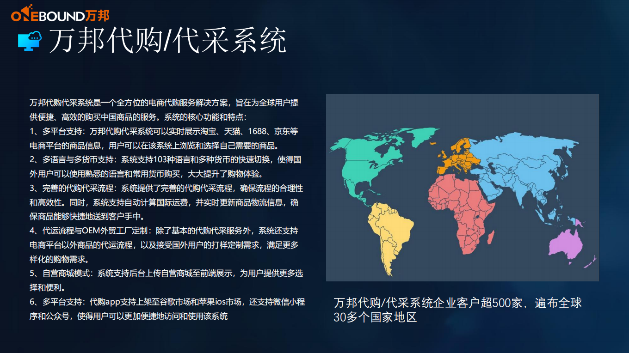Click the title 万邦代购/代采系统

coord(167,41)
